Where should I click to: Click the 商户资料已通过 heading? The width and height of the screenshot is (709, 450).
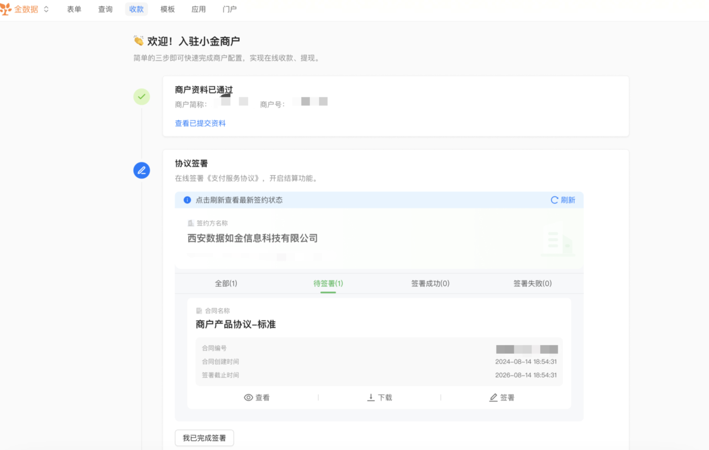click(204, 90)
